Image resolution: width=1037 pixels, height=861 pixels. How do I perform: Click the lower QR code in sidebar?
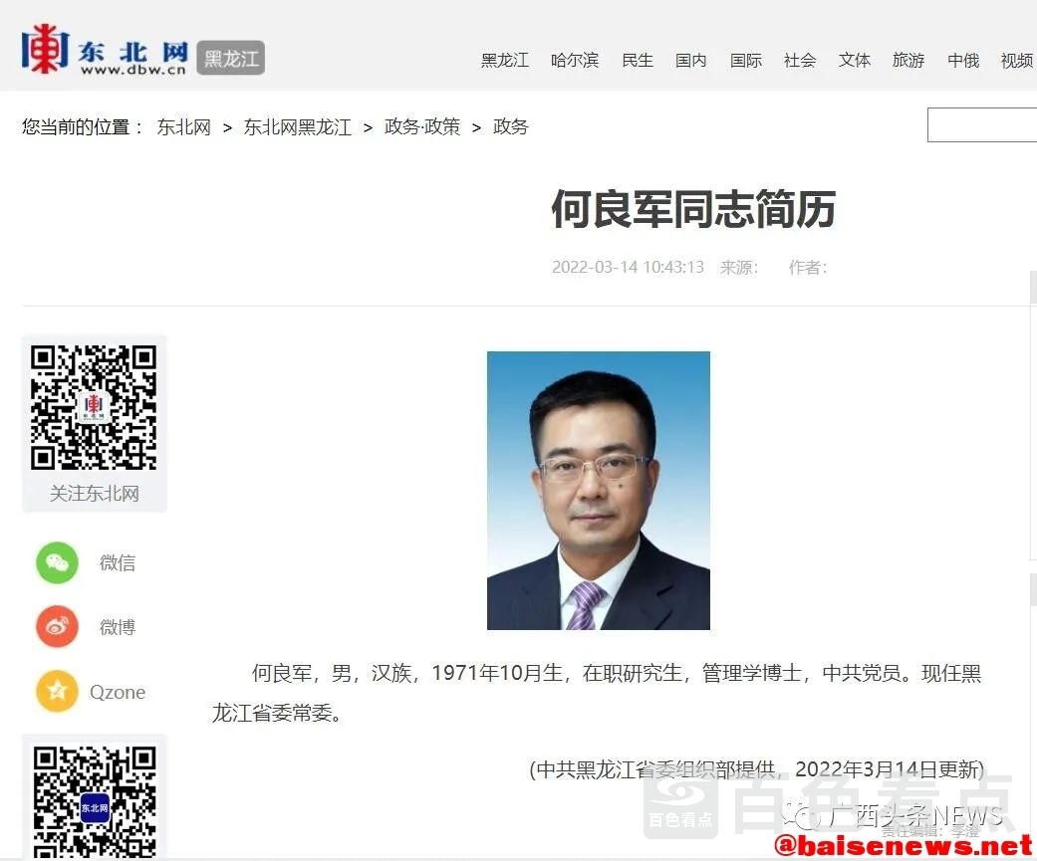point(94,801)
